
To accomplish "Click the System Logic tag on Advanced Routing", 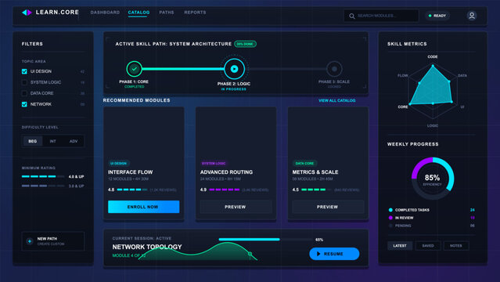I will (214, 163).
